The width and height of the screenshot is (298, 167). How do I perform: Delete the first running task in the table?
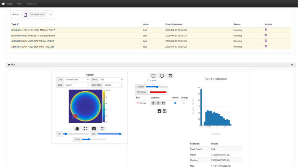coord(265,30)
